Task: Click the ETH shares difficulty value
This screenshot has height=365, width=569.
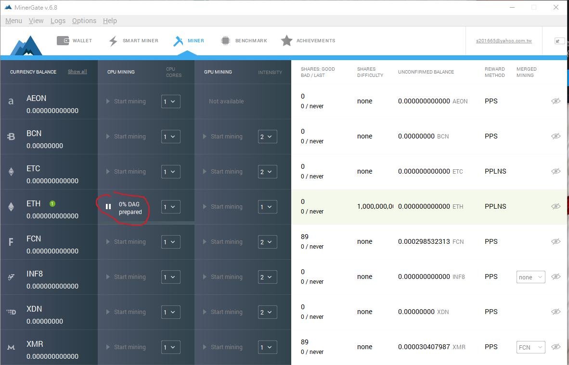Action: coord(375,206)
